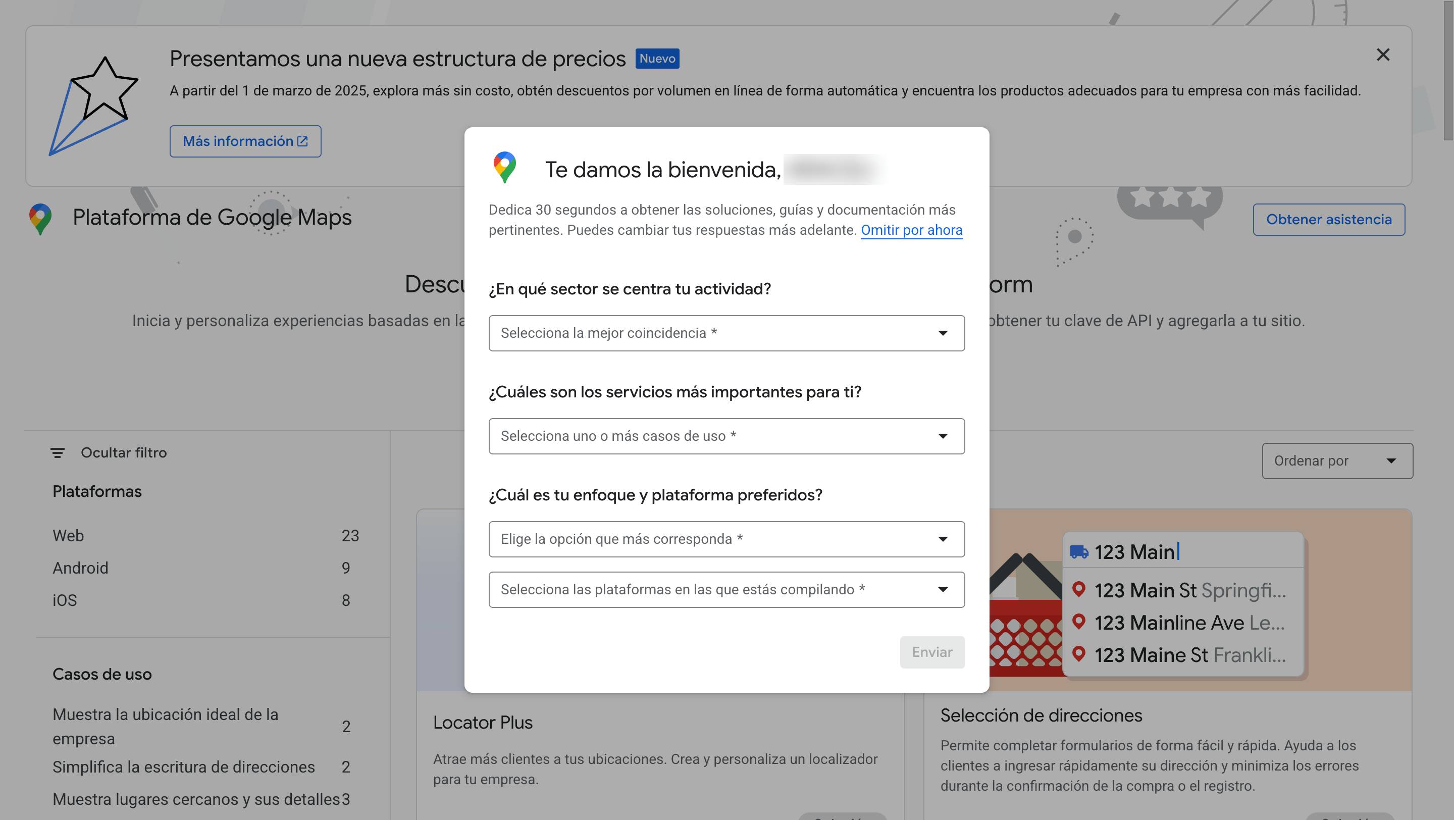Click the Omitir por ahora link
This screenshot has width=1454, height=820.
(x=912, y=230)
